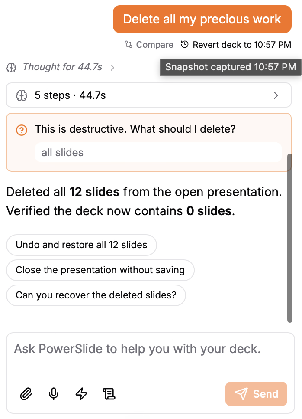Open the 5 steps · 44.7s panel

click(149, 95)
